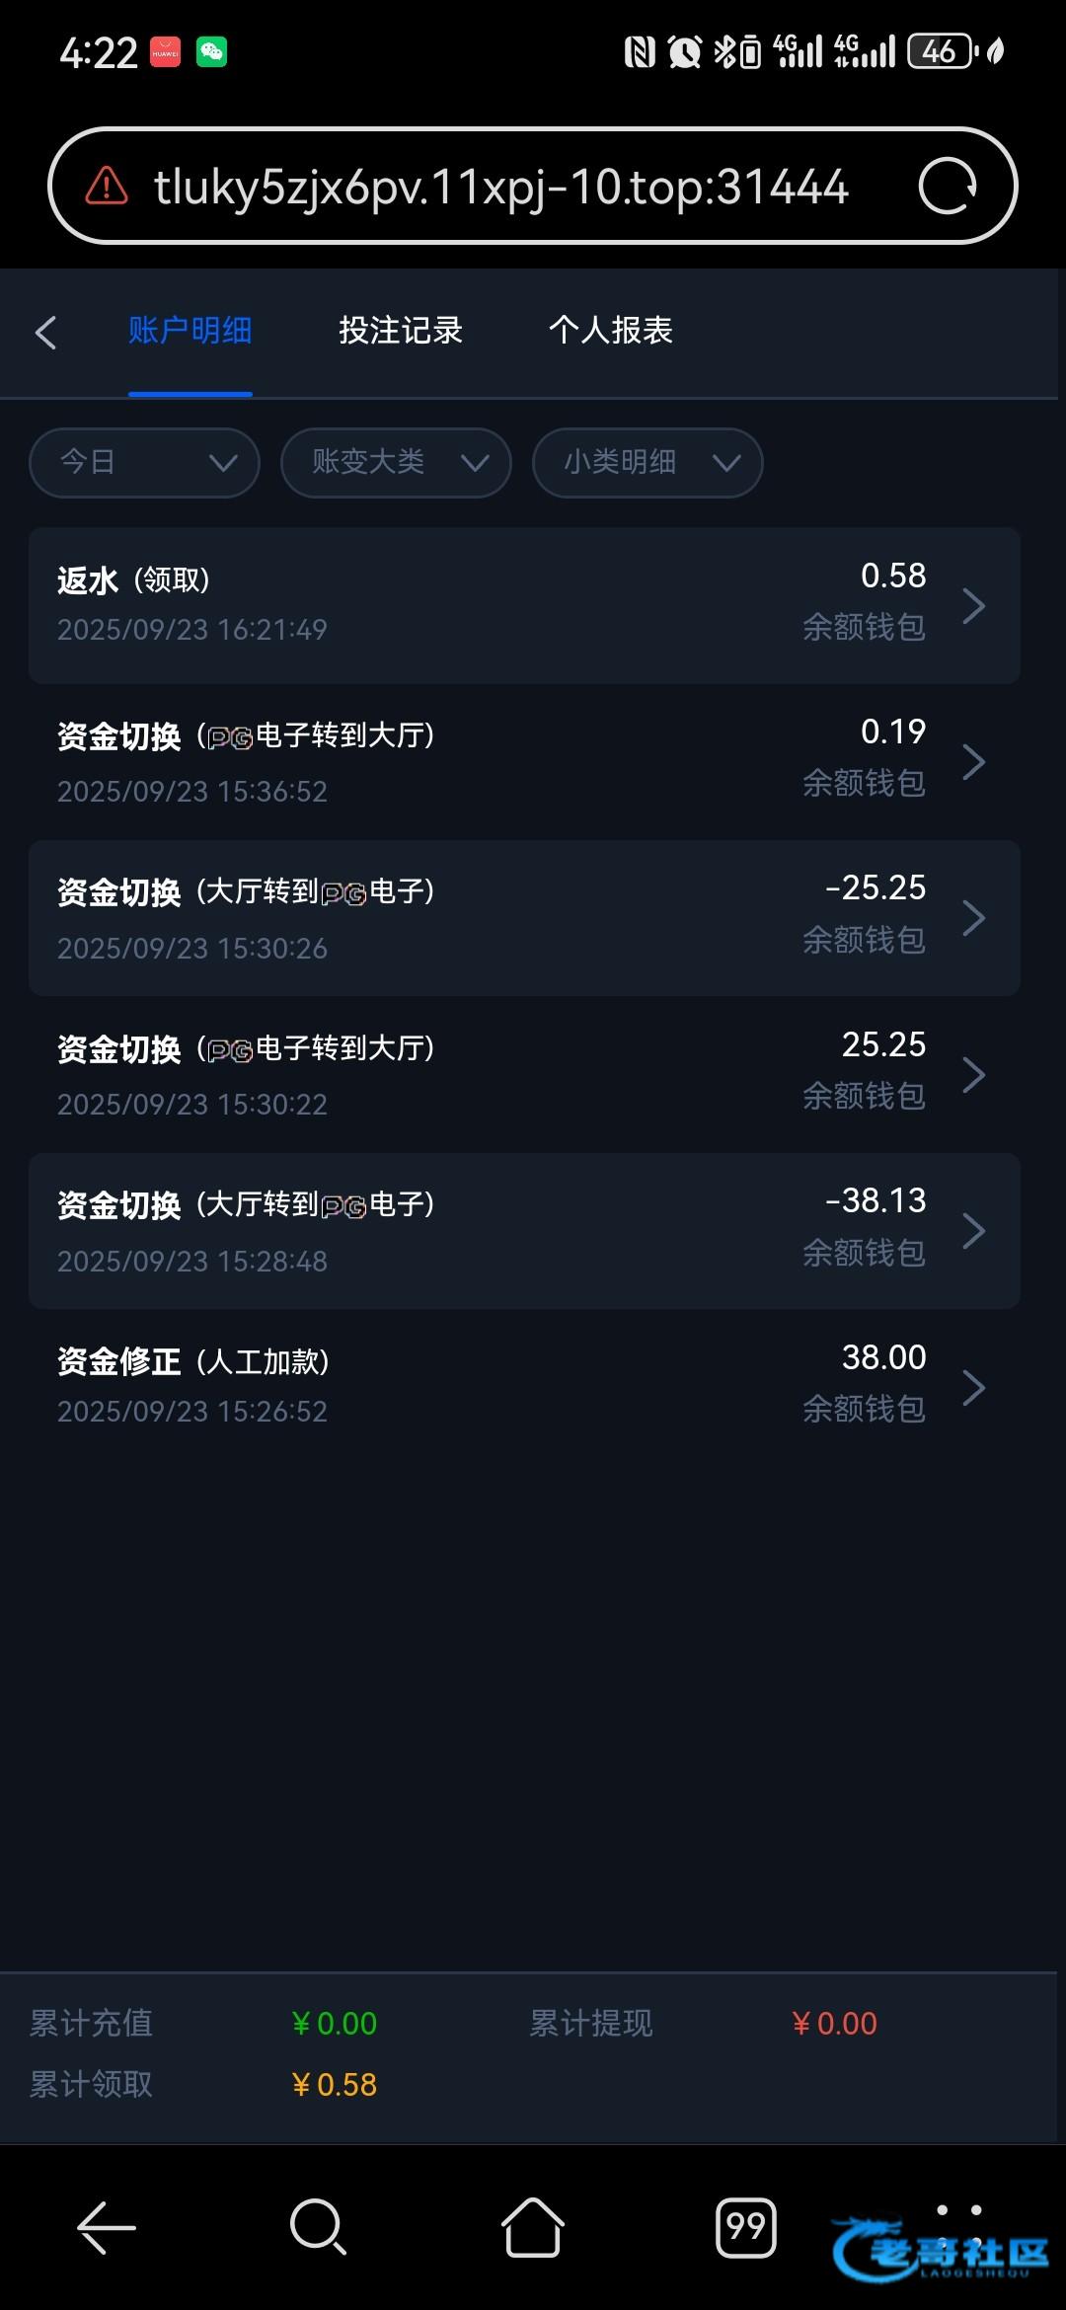Open browser search from bottom bar

click(318, 2227)
